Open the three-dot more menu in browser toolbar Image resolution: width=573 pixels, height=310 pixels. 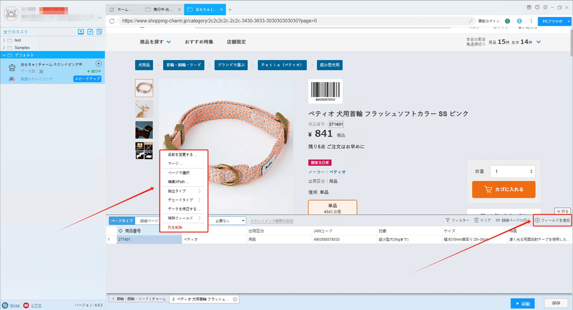[x=531, y=21]
